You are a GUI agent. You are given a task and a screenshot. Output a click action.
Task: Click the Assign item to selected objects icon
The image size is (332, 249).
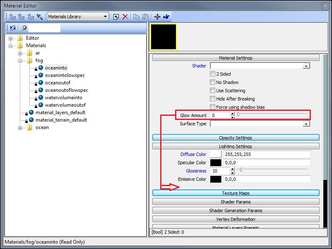coord(12,17)
